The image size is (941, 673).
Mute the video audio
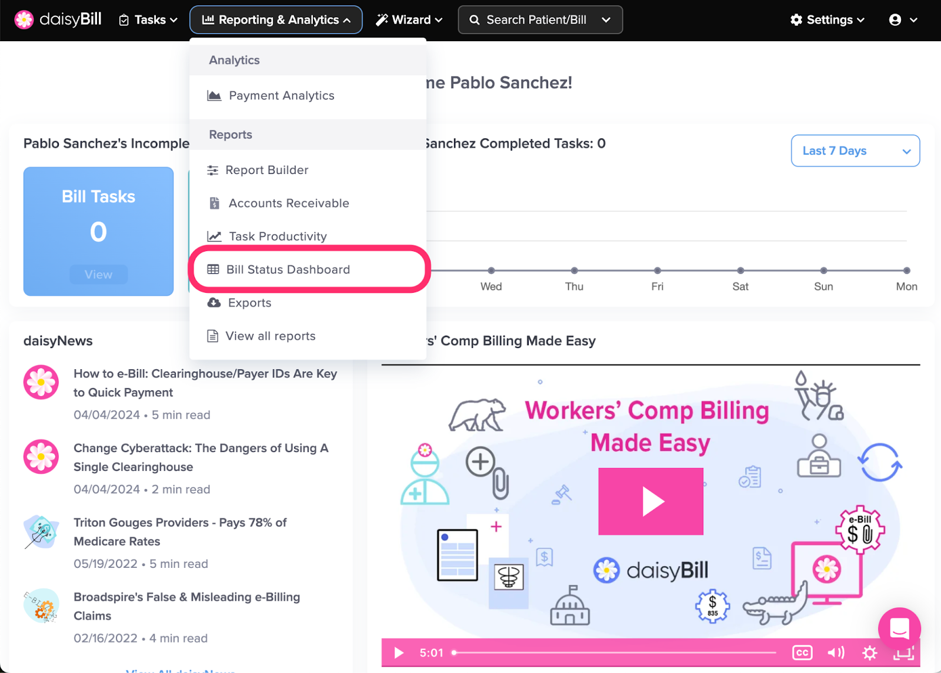point(836,652)
